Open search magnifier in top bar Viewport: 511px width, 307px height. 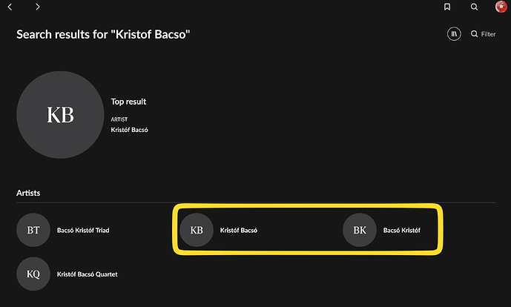(474, 7)
